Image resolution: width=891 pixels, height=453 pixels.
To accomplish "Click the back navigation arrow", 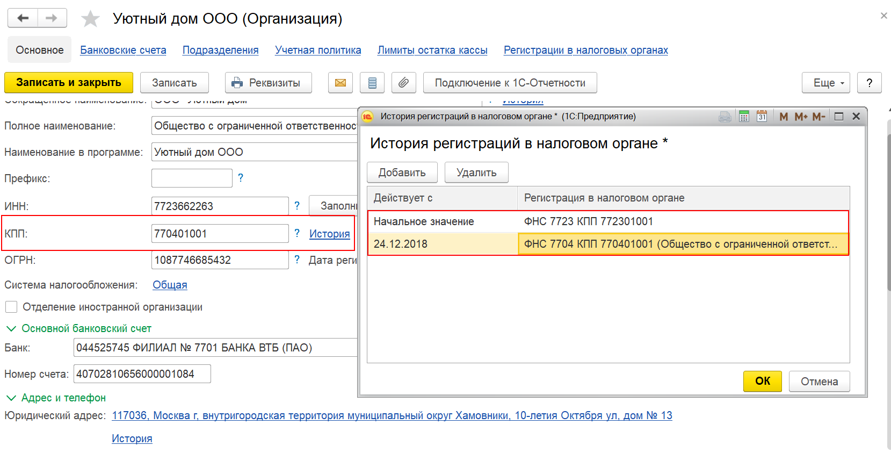I will (x=23, y=18).
